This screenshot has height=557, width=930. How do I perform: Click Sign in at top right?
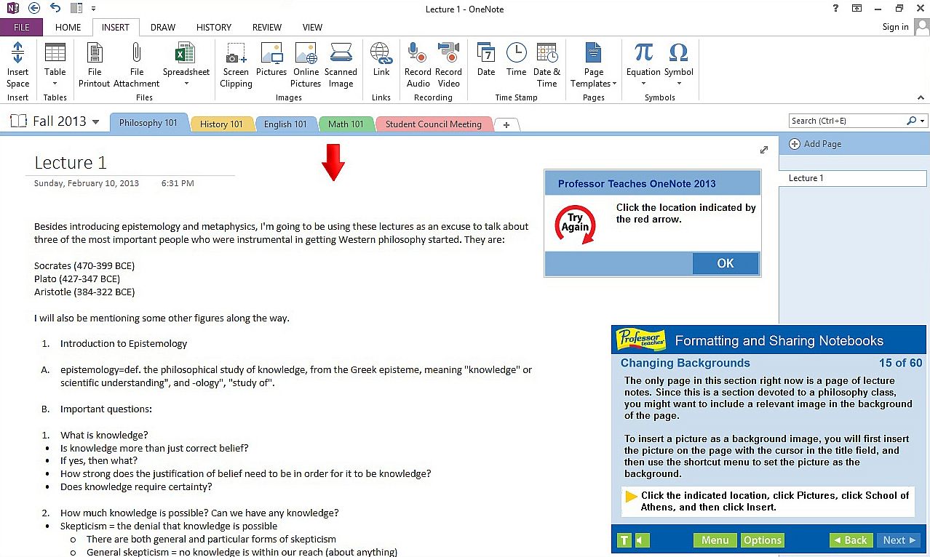pyautogui.click(x=895, y=27)
